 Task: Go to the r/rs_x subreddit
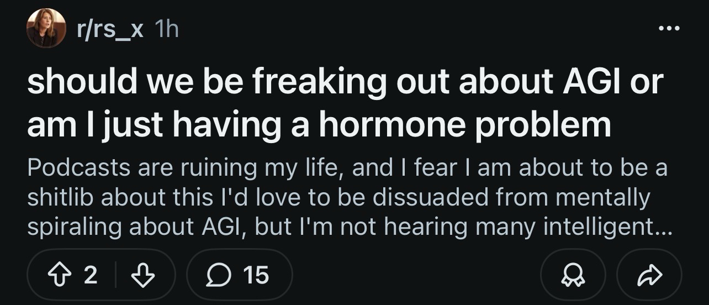pos(110,29)
